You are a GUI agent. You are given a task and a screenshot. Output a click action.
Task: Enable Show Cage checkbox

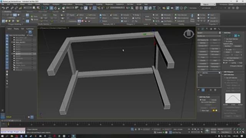201,110
